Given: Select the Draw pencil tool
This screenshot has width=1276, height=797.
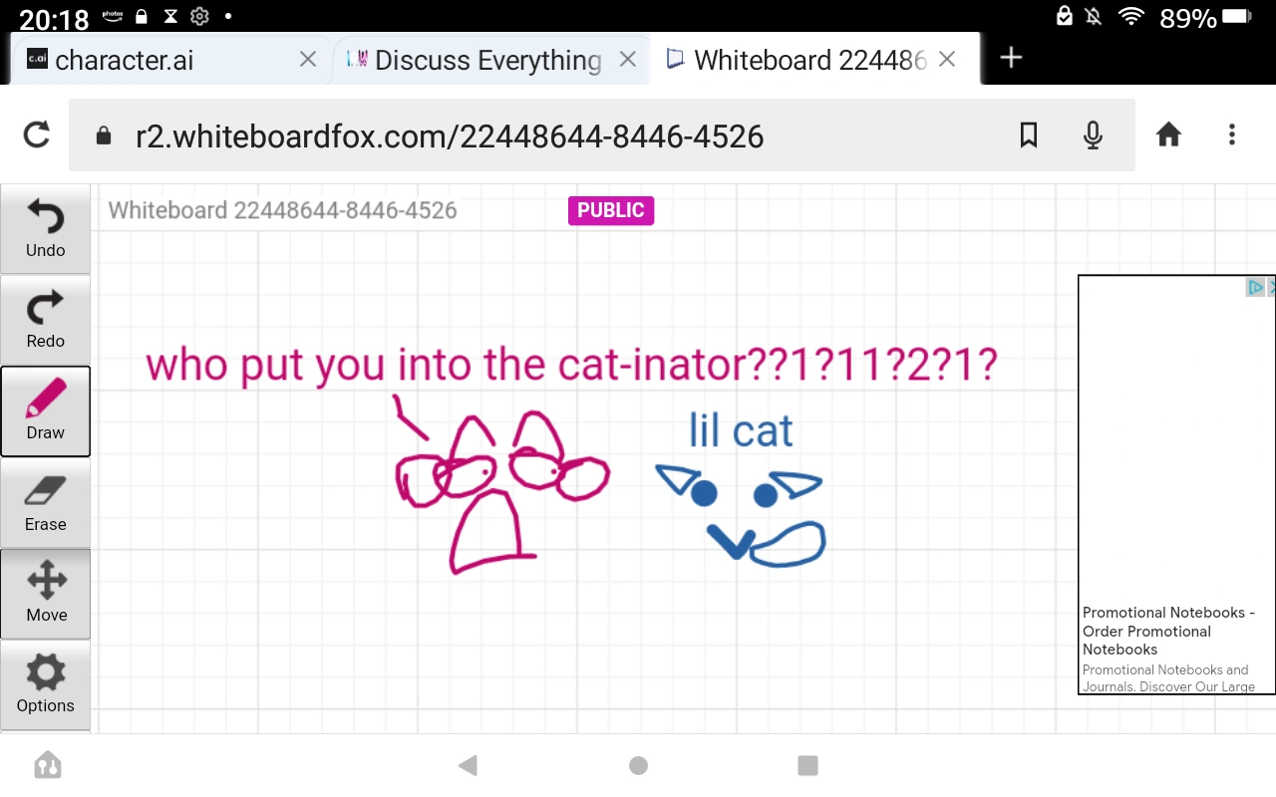Looking at the screenshot, I should tap(45, 411).
